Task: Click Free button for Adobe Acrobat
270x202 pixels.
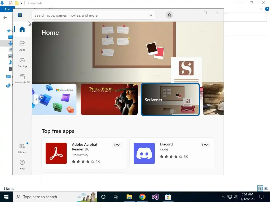Action: click(117, 145)
